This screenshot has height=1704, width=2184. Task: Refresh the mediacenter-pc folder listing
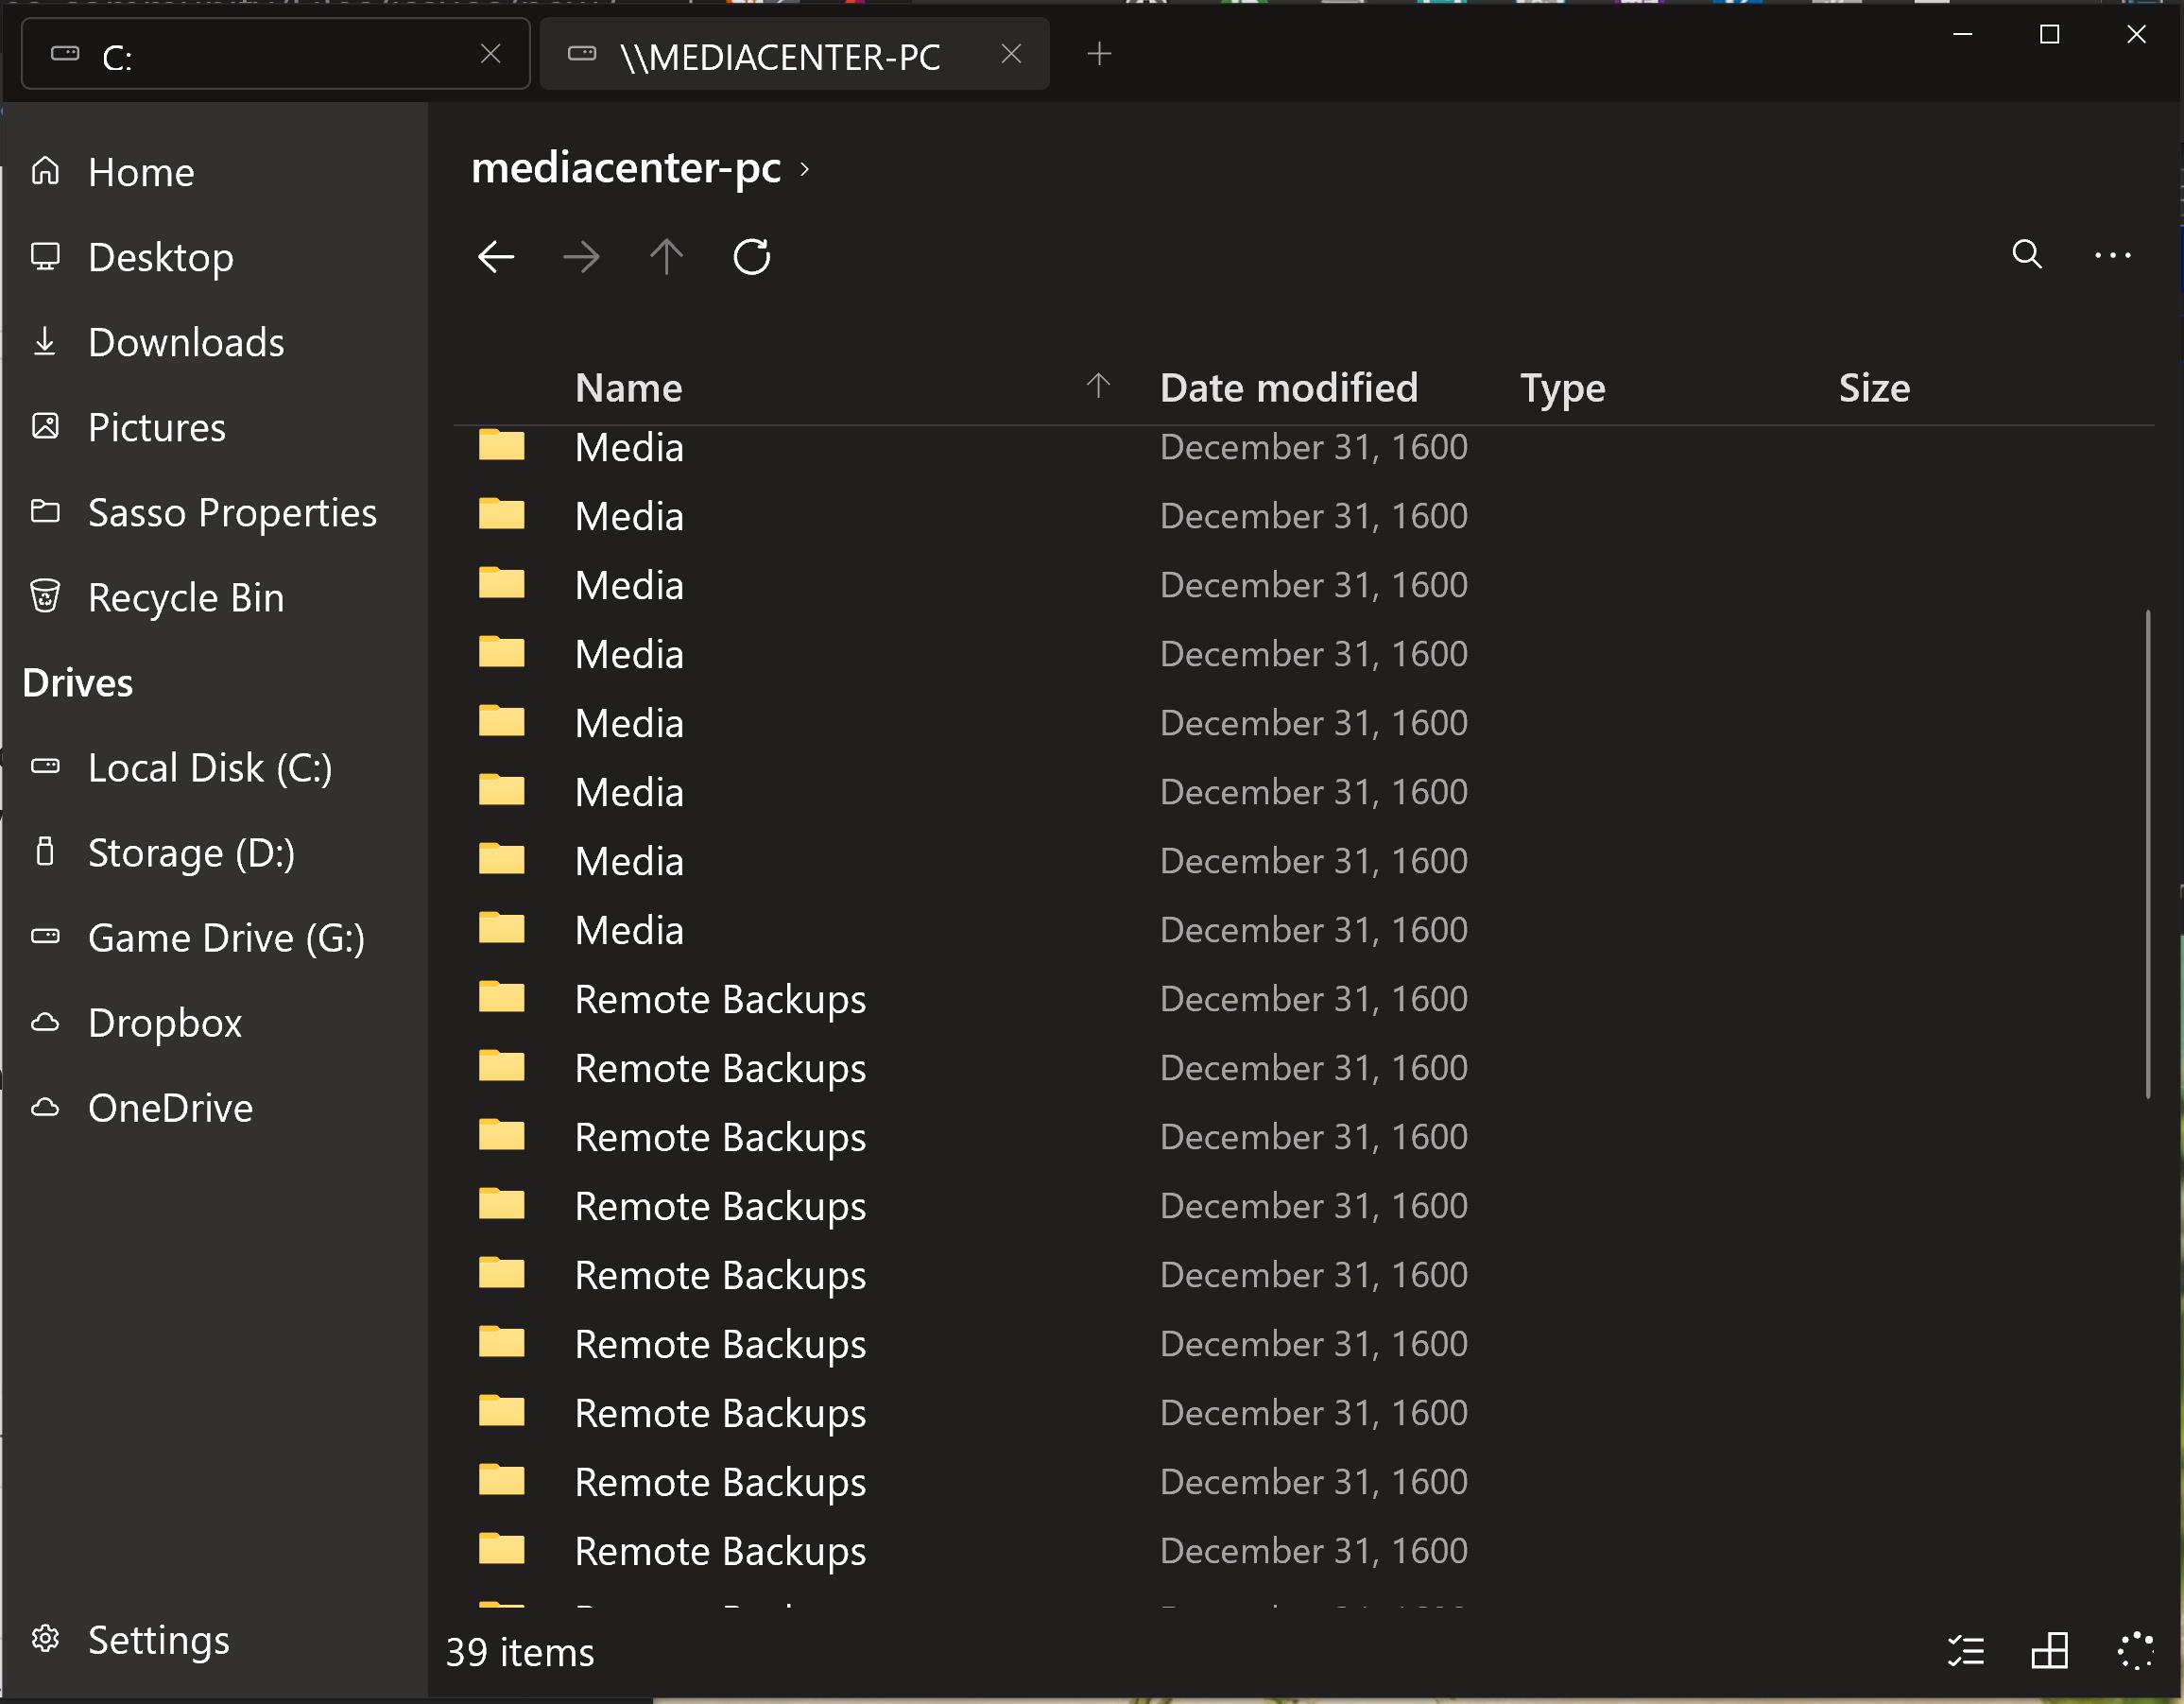(752, 257)
